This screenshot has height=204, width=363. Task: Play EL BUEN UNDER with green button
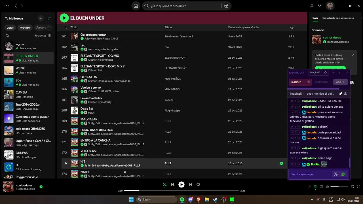point(64,18)
